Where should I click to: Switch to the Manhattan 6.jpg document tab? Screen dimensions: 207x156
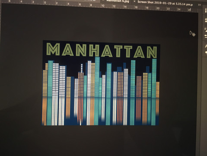[118, 1]
